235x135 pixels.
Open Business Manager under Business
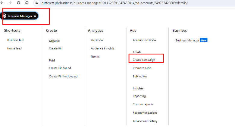point(187,40)
